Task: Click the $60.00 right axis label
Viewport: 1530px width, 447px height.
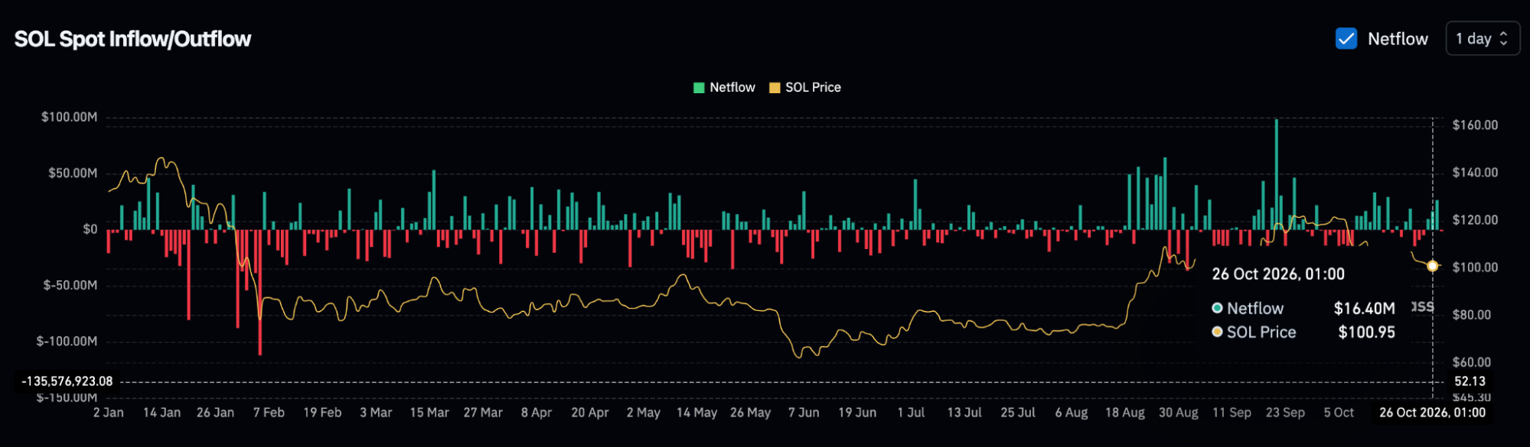Action: (1471, 361)
